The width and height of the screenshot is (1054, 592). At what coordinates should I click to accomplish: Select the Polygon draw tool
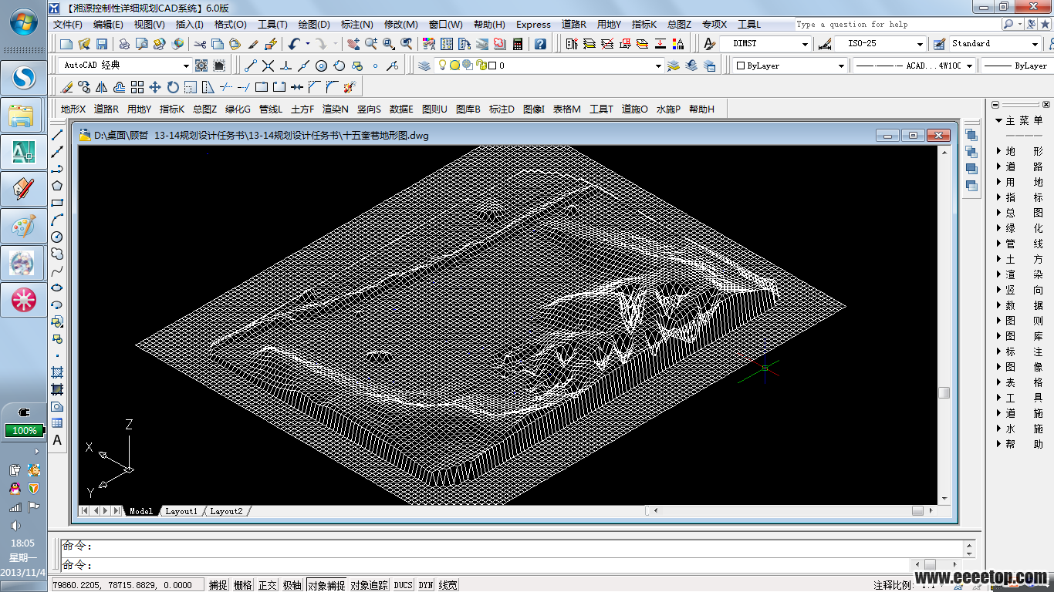point(57,186)
